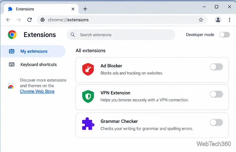Image resolution: width=236 pixels, height=152 pixels.
Task: Click the VPN Extension green shield icon
Action: (x=88, y=96)
